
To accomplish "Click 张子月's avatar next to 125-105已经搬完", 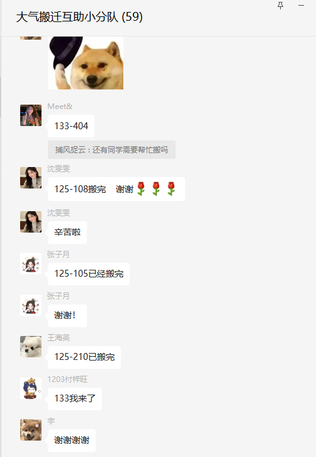I will (31, 263).
